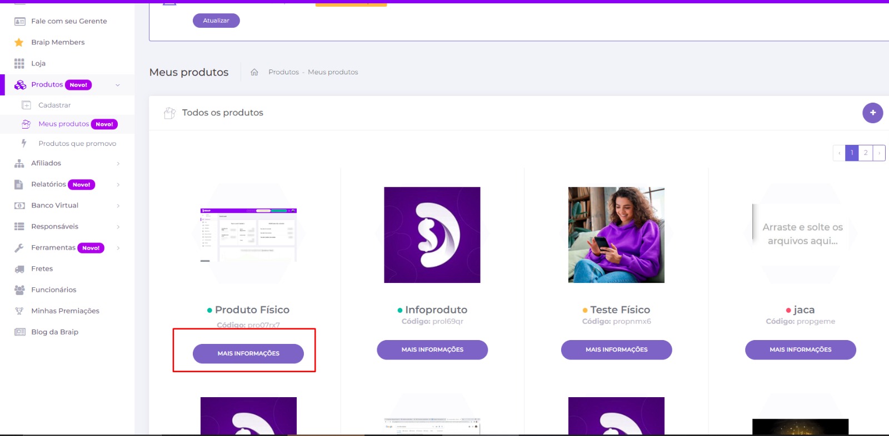Open the Produto Físico thumbnail image

(248, 235)
